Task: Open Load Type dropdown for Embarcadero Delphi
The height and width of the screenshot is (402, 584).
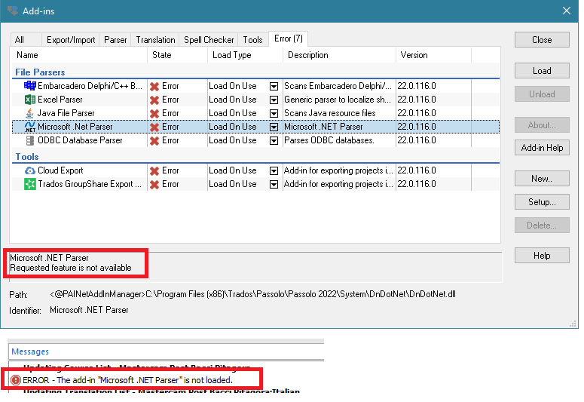Action: point(274,87)
